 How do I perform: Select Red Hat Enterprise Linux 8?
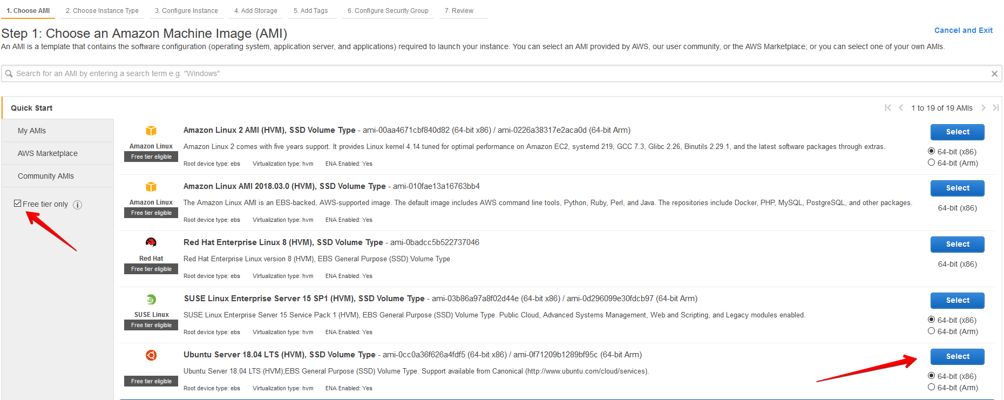click(958, 244)
